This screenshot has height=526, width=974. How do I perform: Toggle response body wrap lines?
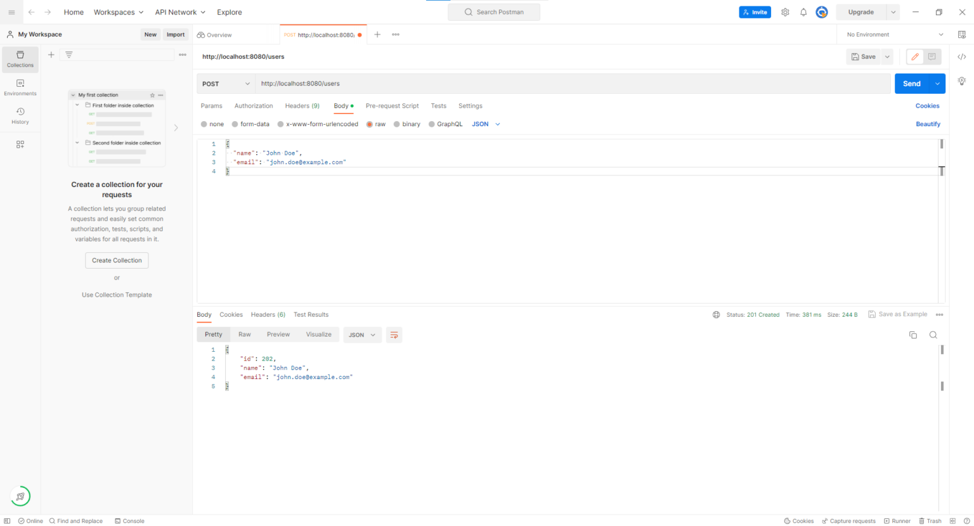coord(394,335)
